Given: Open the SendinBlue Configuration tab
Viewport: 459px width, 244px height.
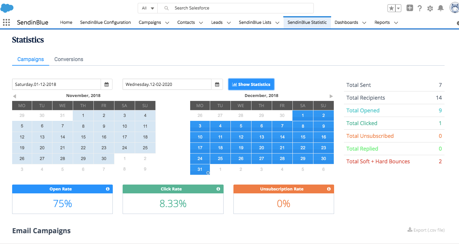Looking at the screenshot, I should tap(105, 22).
